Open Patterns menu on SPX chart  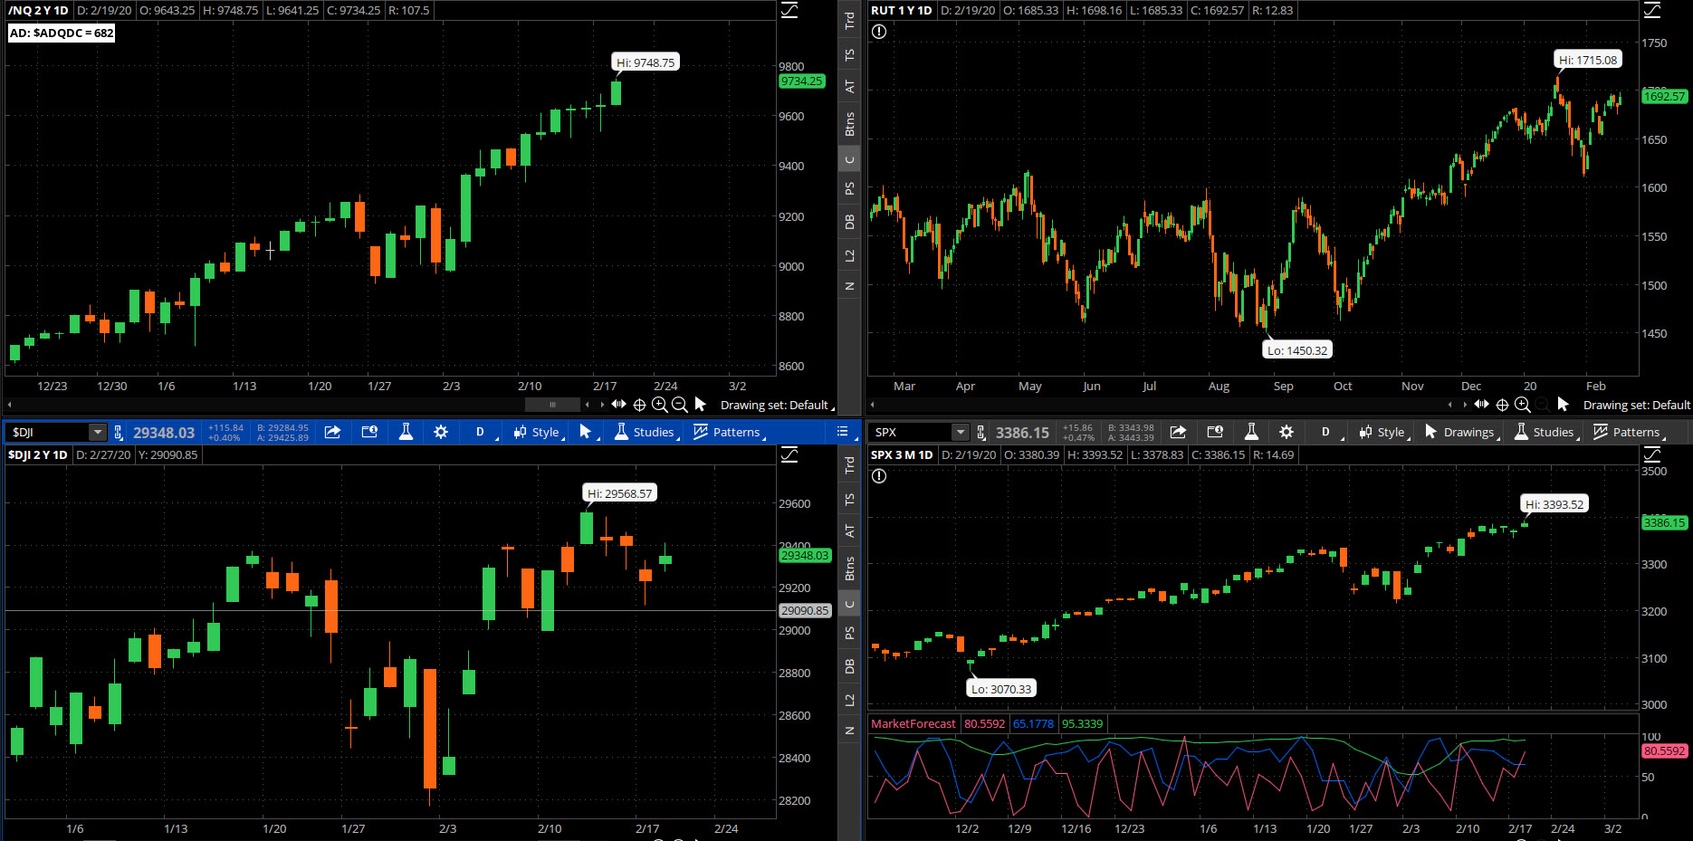1629,432
